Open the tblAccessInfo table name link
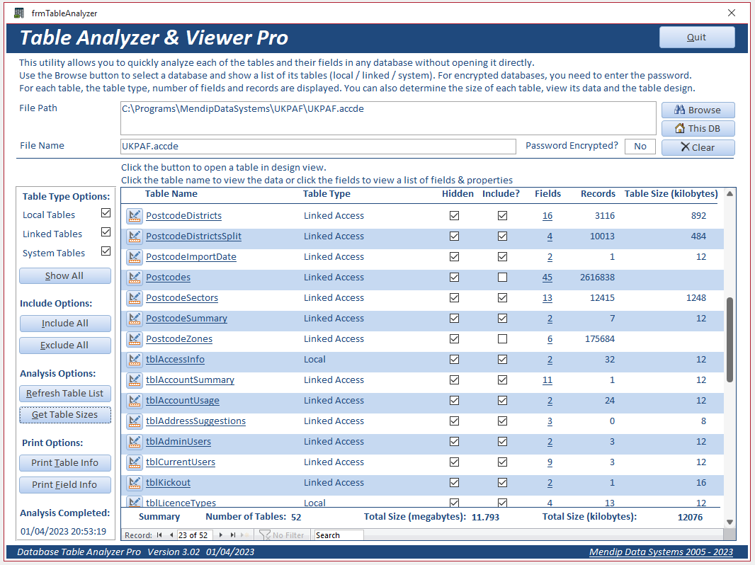This screenshot has width=755, height=565. (175, 360)
